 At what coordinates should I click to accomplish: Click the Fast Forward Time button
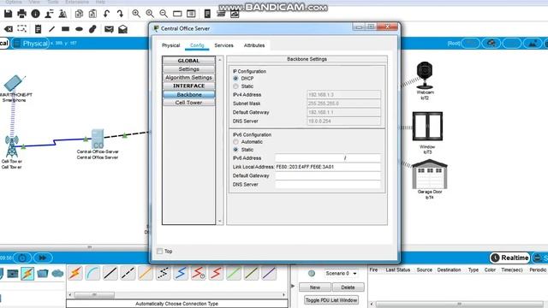(43, 258)
